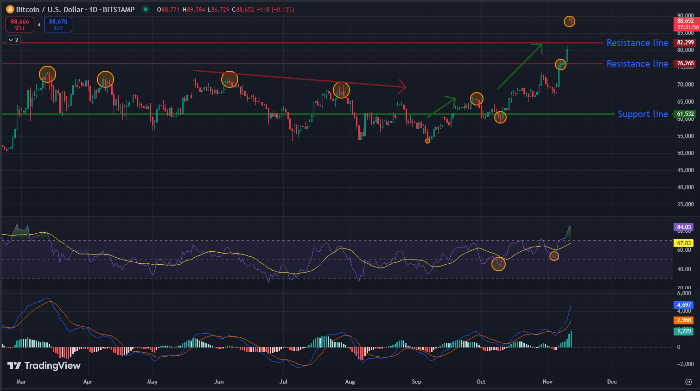The width and height of the screenshot is (700, 391).
Task: Click the countdown timer 17:31:56 on price tag
Action: (x=688, y=27)
